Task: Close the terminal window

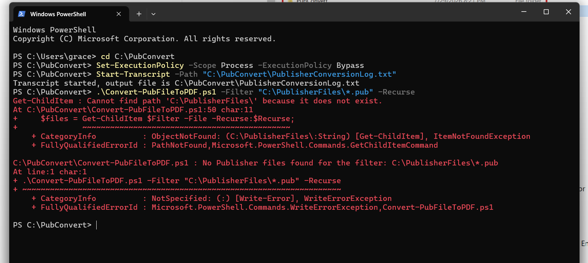Action: 568,12
